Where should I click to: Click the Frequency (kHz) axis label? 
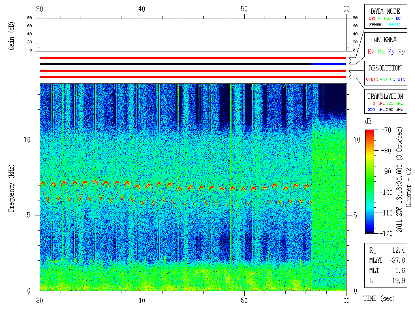coord(12,186)
